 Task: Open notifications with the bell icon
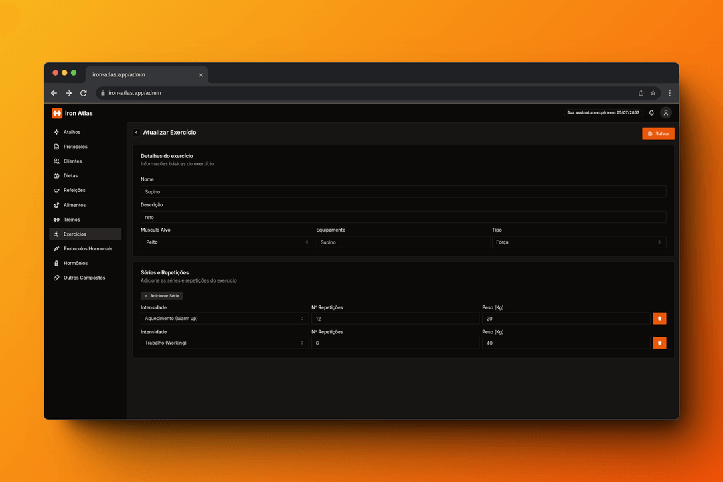coord(651,113)
